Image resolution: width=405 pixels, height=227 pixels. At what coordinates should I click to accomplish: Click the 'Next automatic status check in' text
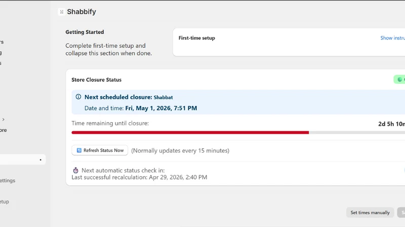[123, 171]
